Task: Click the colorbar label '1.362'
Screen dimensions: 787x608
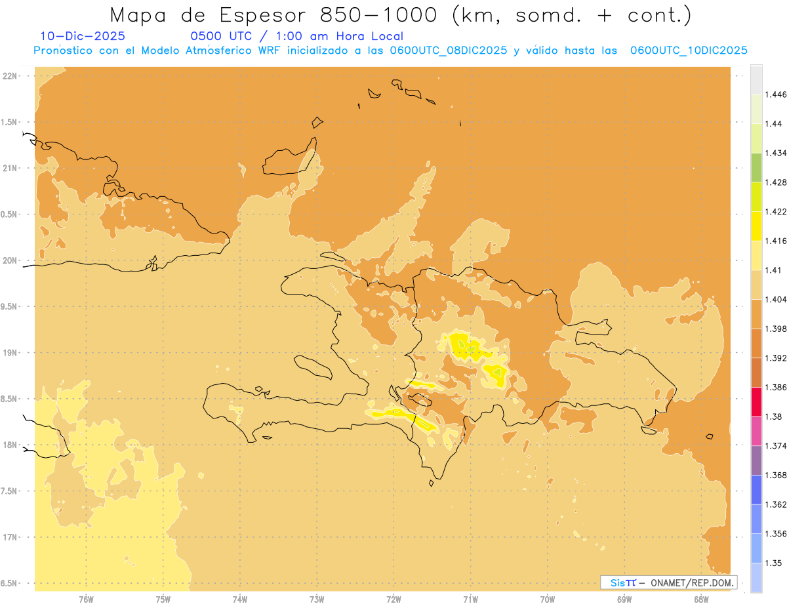Action: 776,504
